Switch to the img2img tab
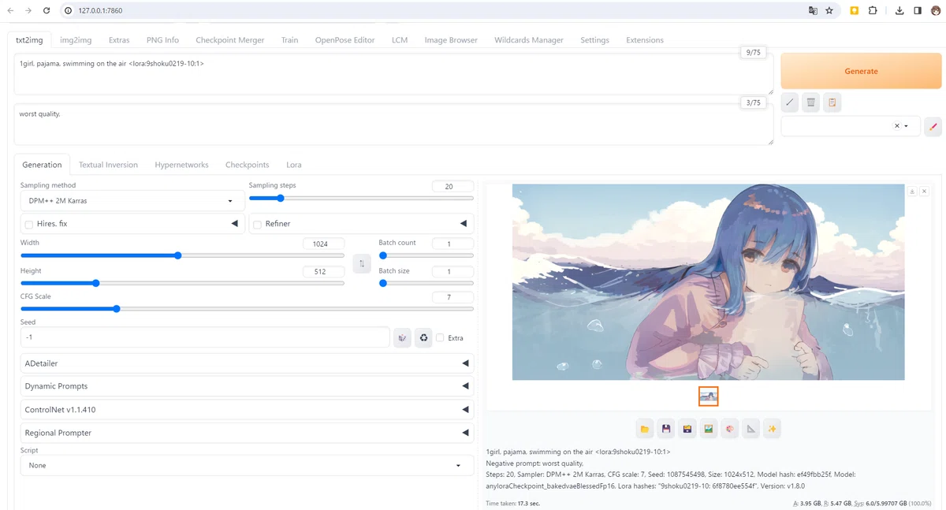The width and height of the screenshot is (946, 510). pos(74,39)
